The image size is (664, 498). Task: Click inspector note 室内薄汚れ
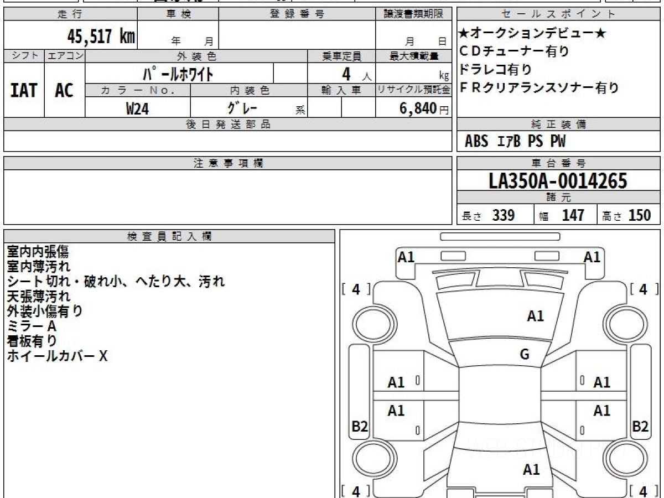point(38,267)
